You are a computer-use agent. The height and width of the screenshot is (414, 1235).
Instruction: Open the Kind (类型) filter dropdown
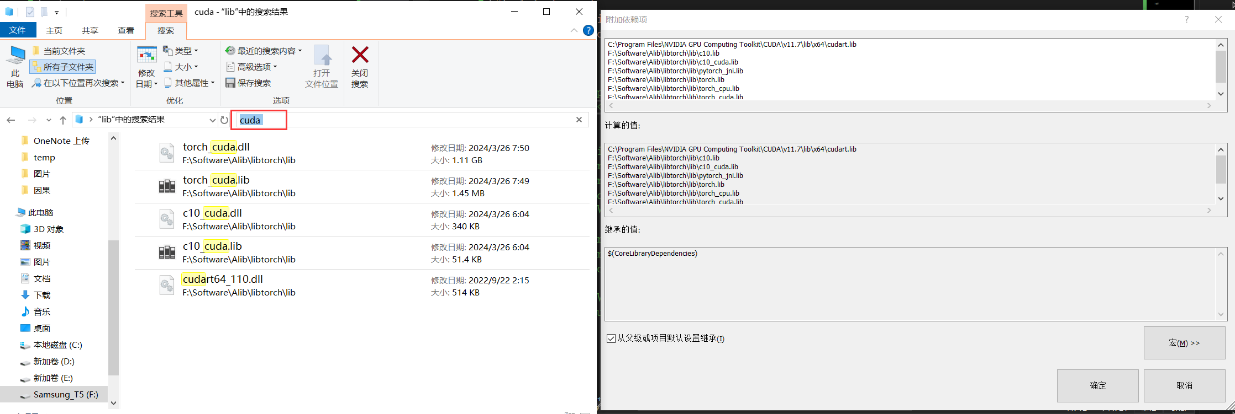(181, 51)
